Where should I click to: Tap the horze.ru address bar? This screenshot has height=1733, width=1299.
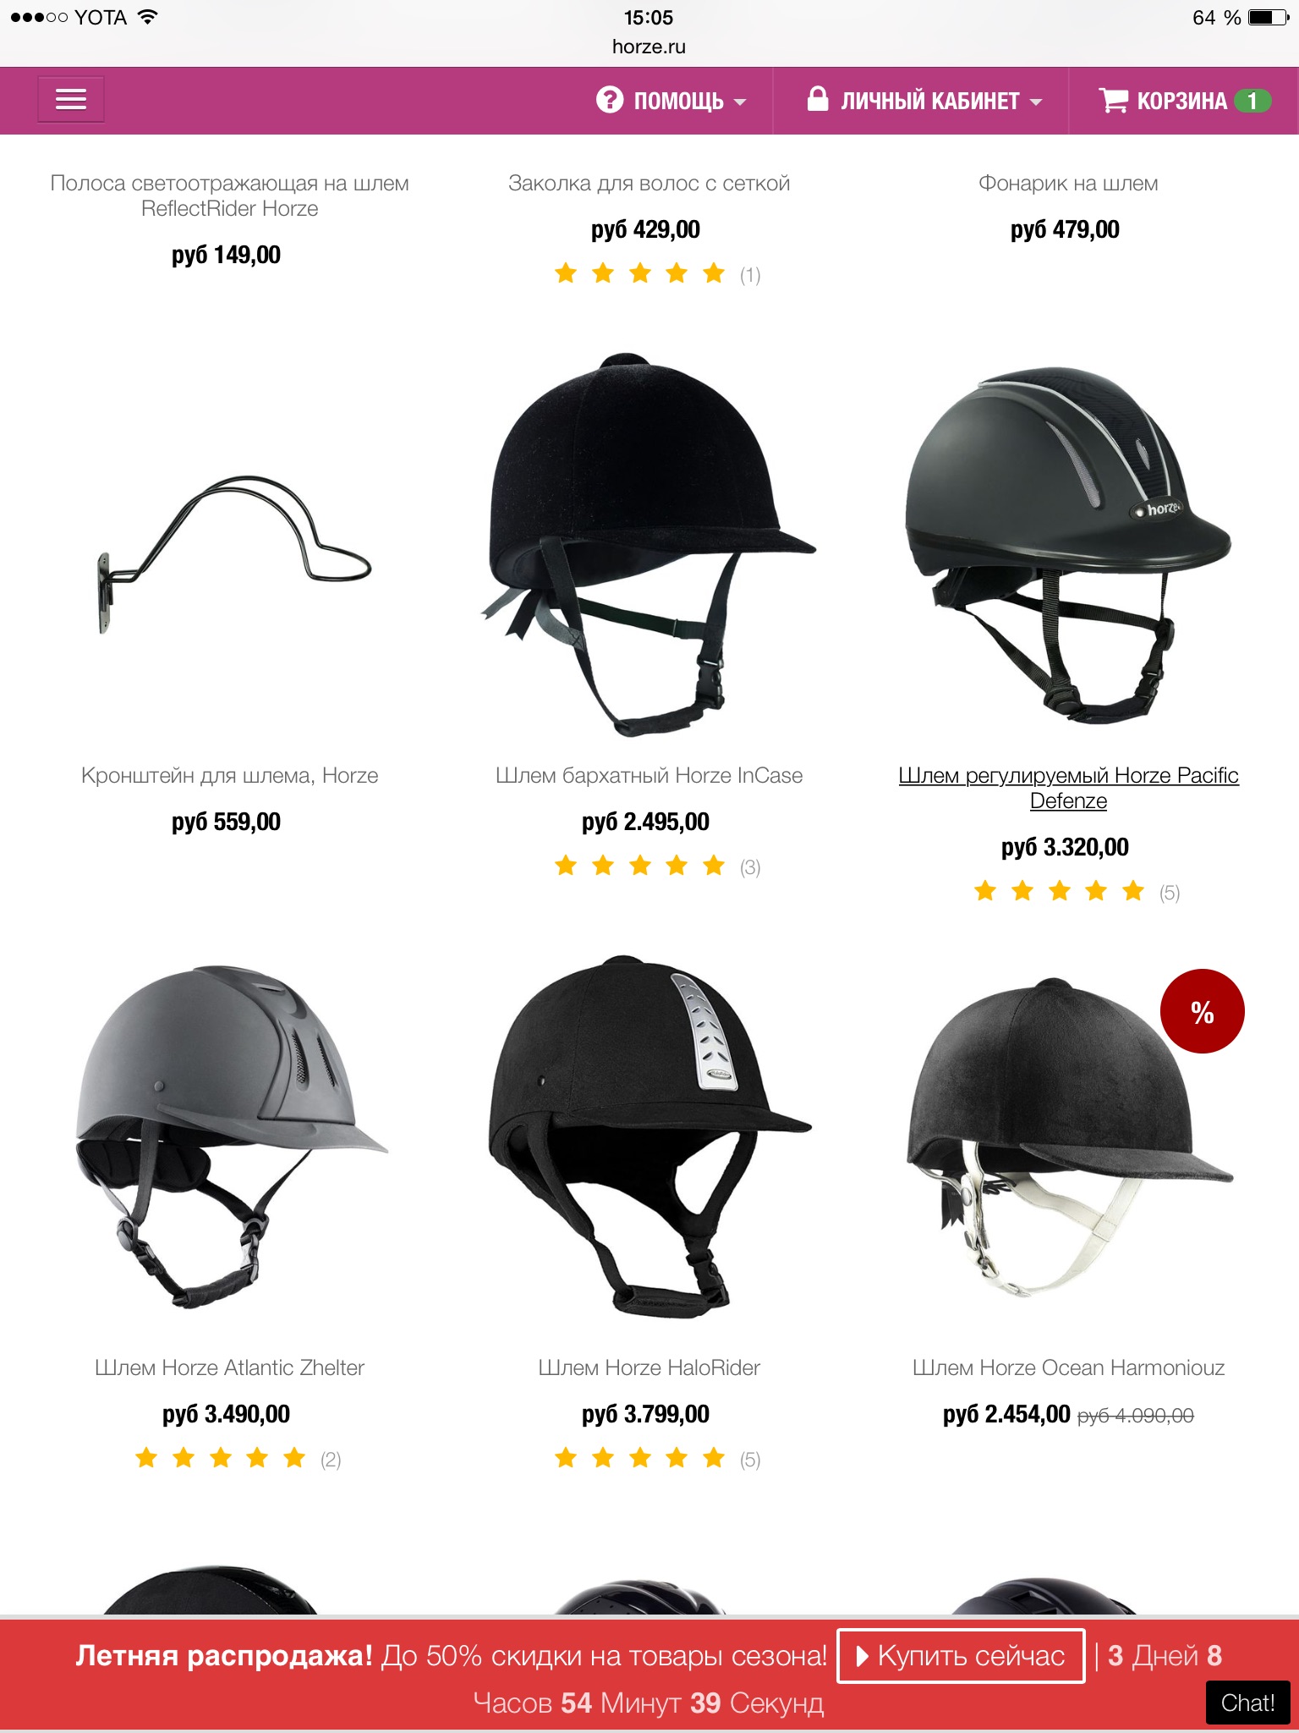point(649,47)
